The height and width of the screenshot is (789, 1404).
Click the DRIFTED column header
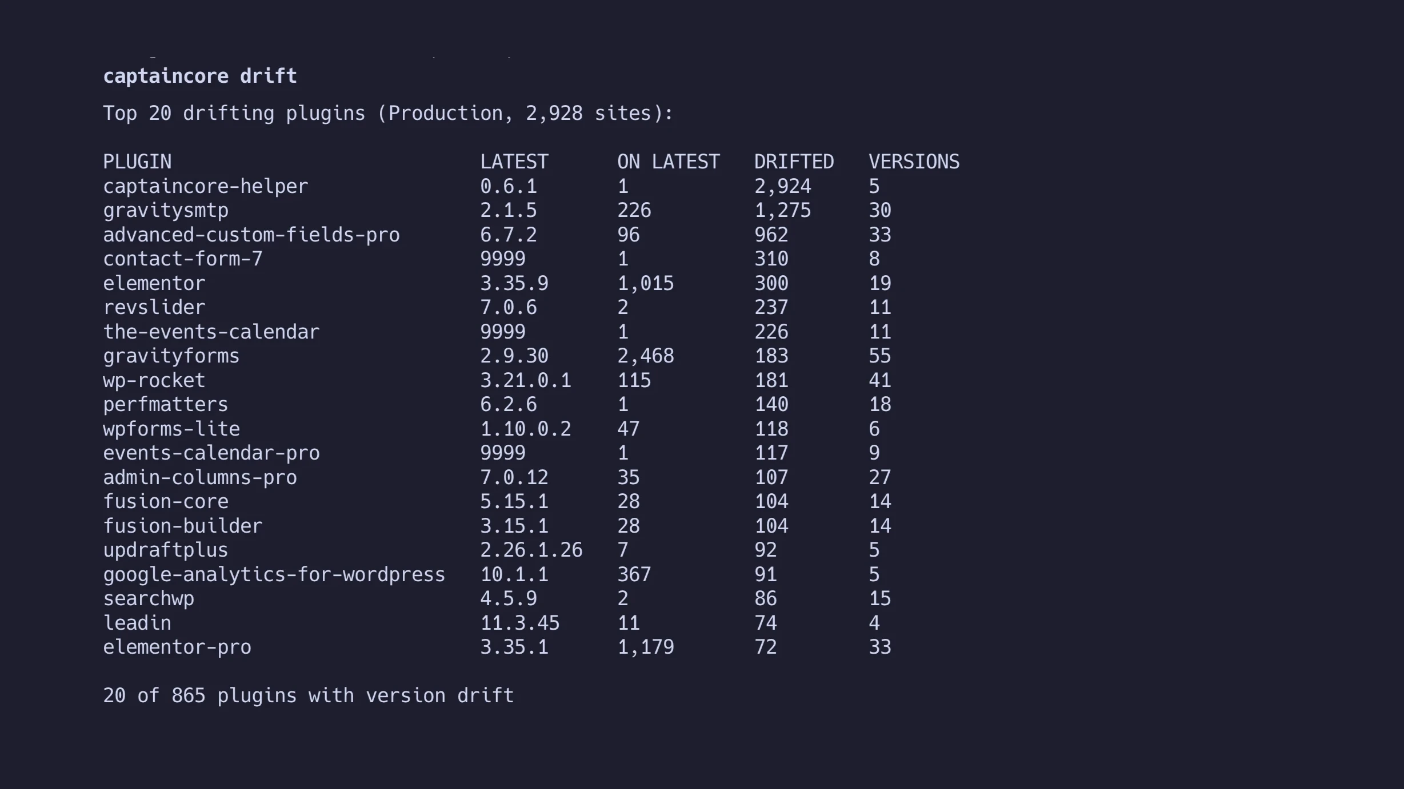pyautogui.click(x=794, y=162)
